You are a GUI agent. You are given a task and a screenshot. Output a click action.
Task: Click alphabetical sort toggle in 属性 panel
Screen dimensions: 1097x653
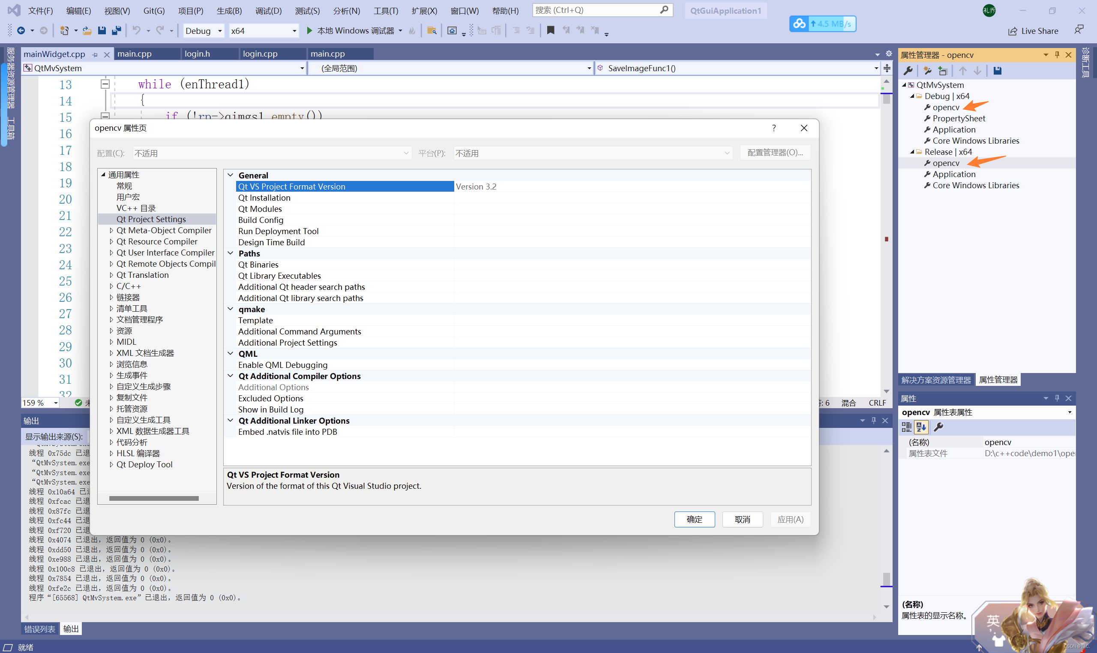[x=921, y=427]
